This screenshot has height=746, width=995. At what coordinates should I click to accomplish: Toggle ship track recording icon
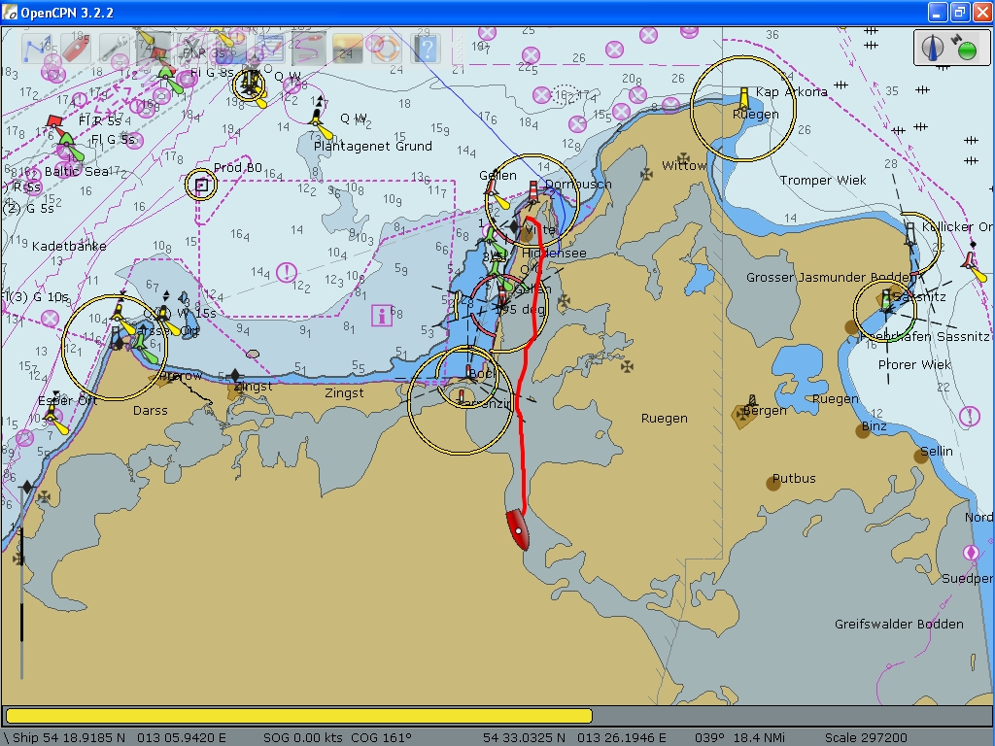(x=309, y=49)
